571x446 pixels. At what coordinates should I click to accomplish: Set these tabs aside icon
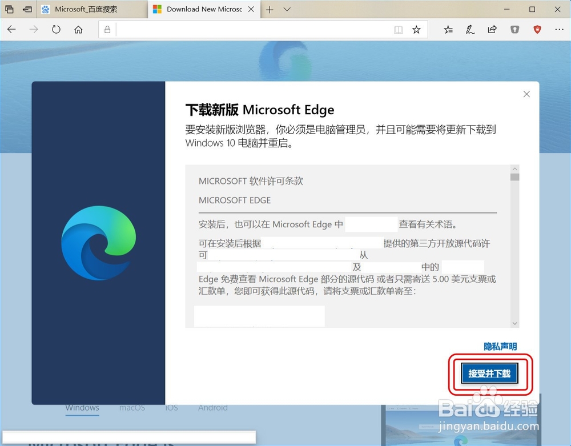[27, 9]
